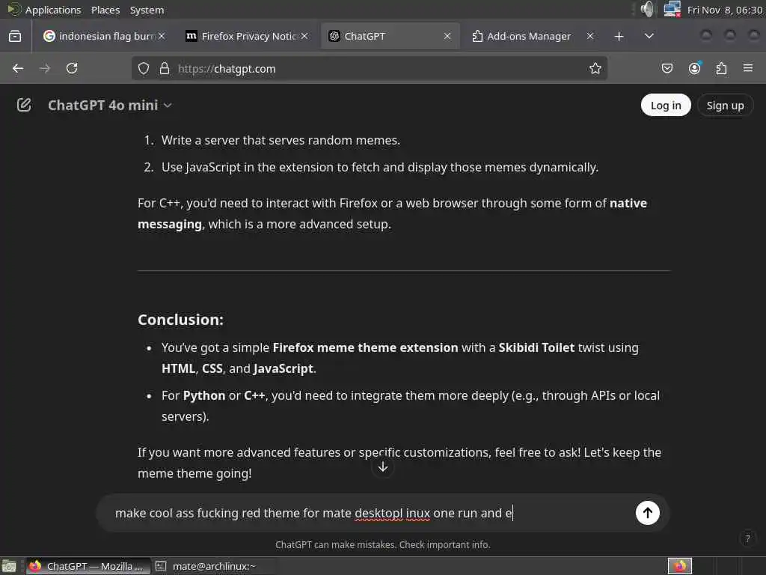Reload the ChatGPT page
Viewport: 766px width, 575px height.
coord(72,68)
